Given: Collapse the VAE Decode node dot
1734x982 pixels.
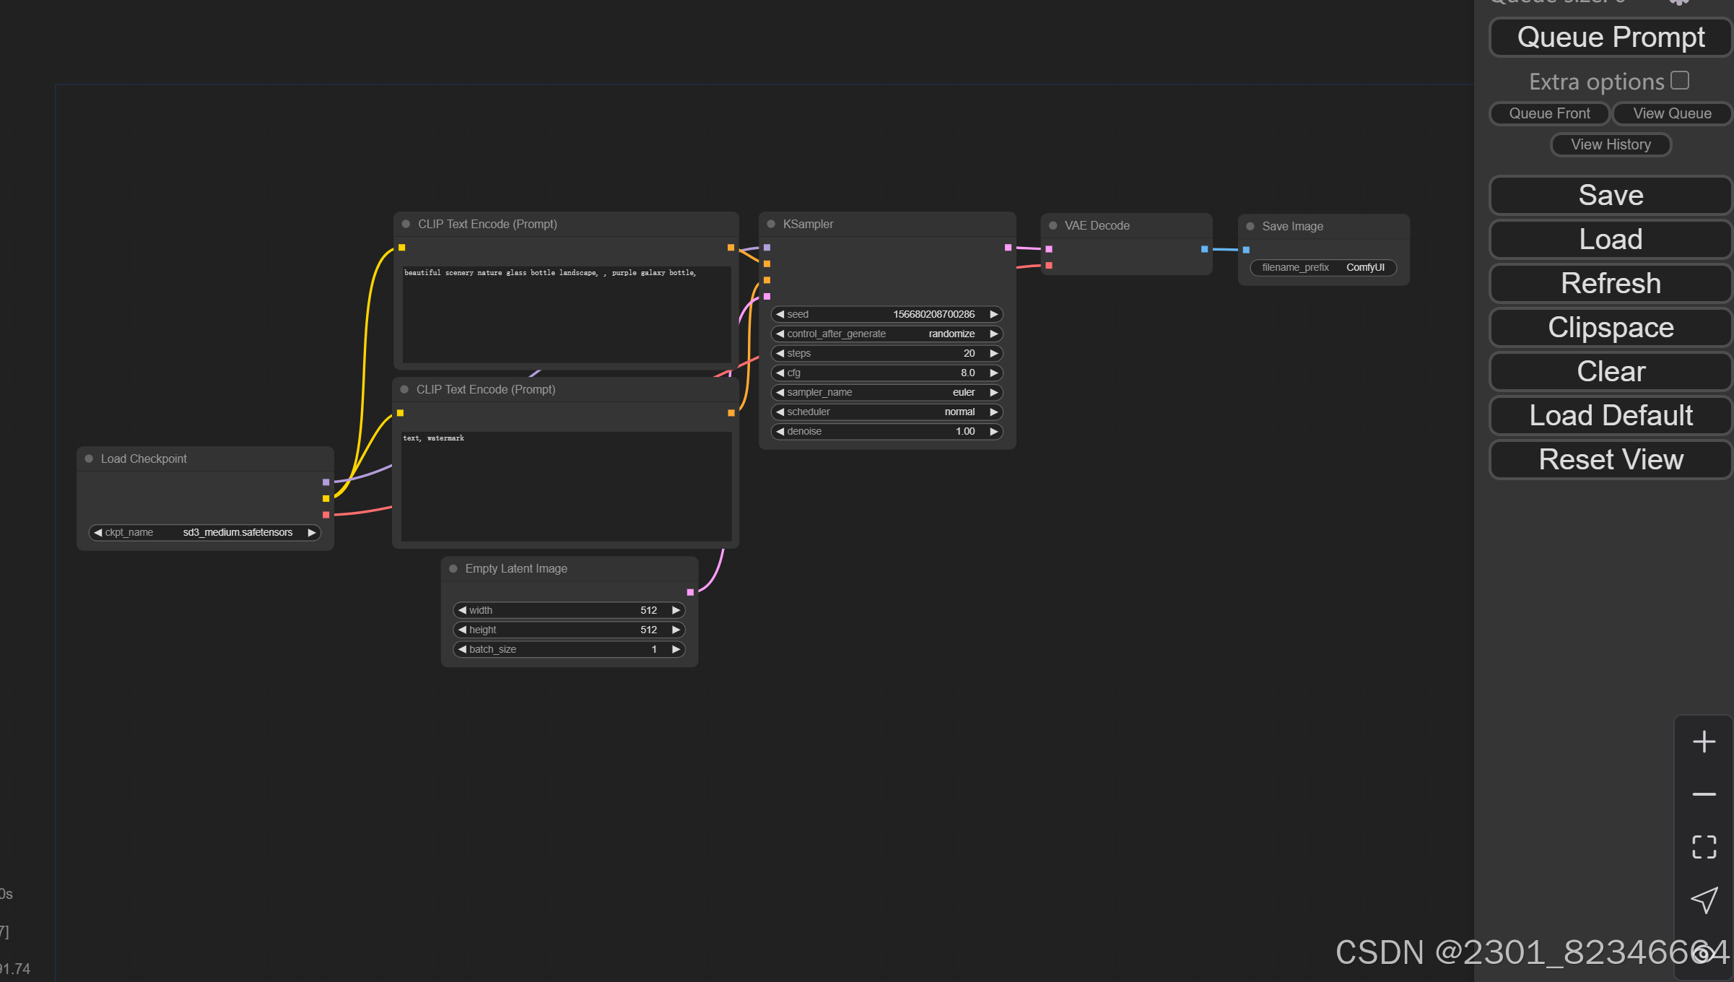Looking at the screenshot, I should point(1053,225).
